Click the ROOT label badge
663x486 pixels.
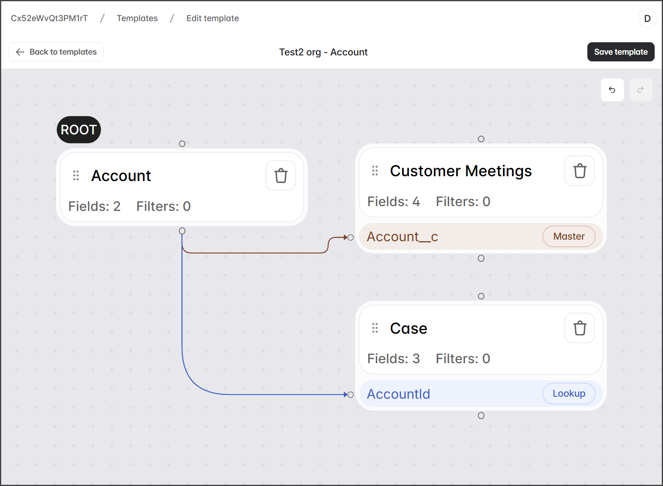[x=79, y=130]
